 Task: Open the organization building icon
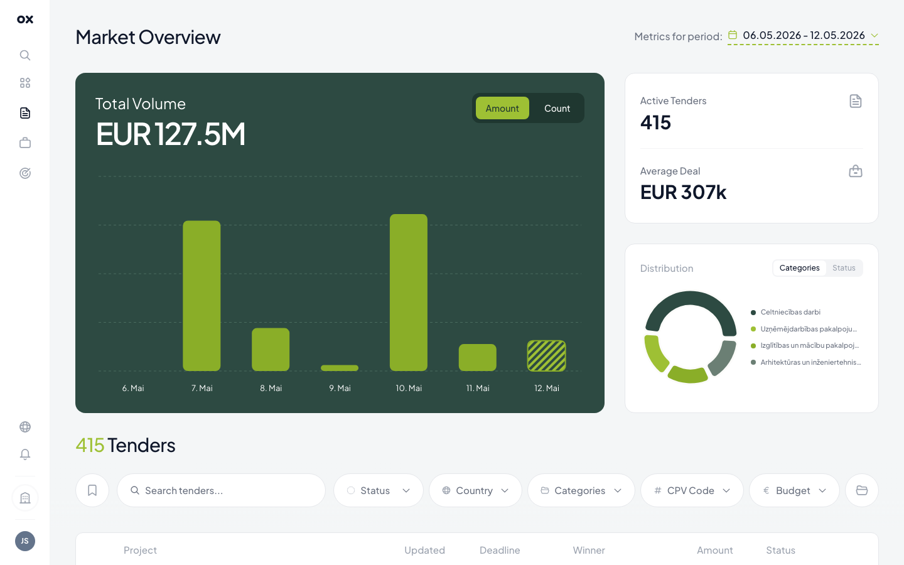(x=25, y=498)
